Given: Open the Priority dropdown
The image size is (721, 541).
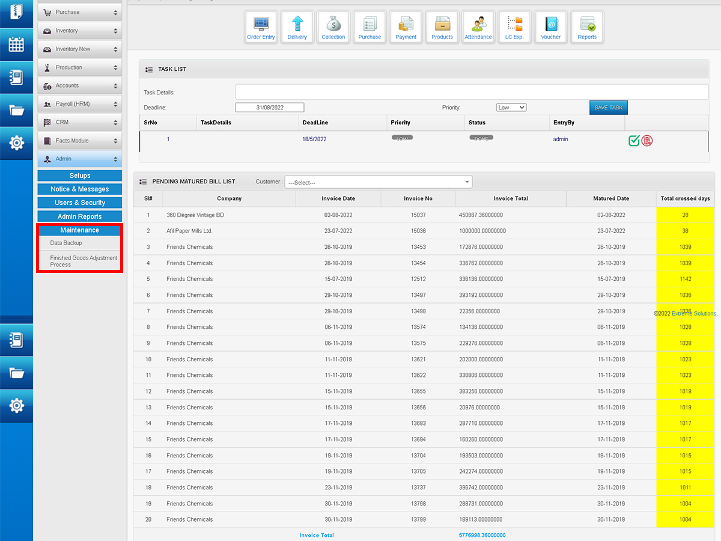Looking at the screenshot, I should click(x=511, y=108).
